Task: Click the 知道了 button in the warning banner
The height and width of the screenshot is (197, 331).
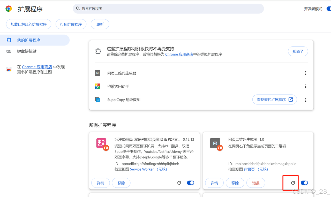Action: point(298,51)
